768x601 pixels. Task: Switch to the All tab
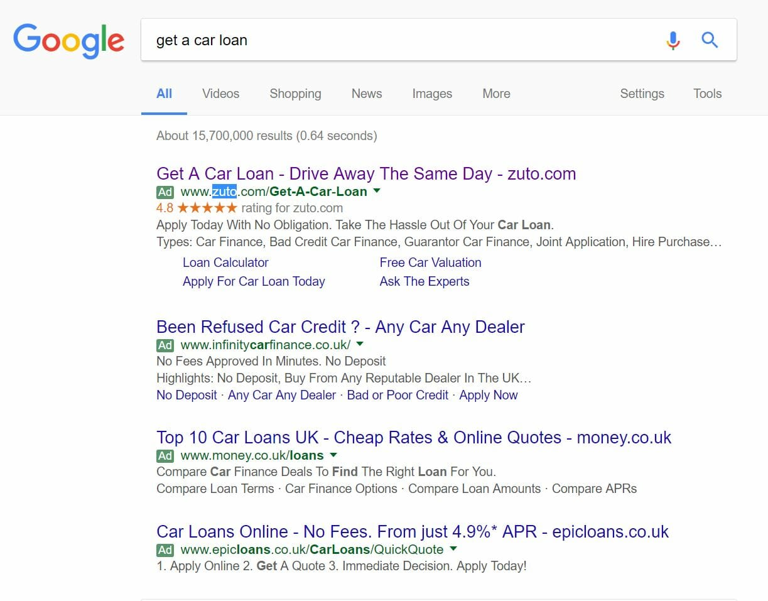point(164,94)
